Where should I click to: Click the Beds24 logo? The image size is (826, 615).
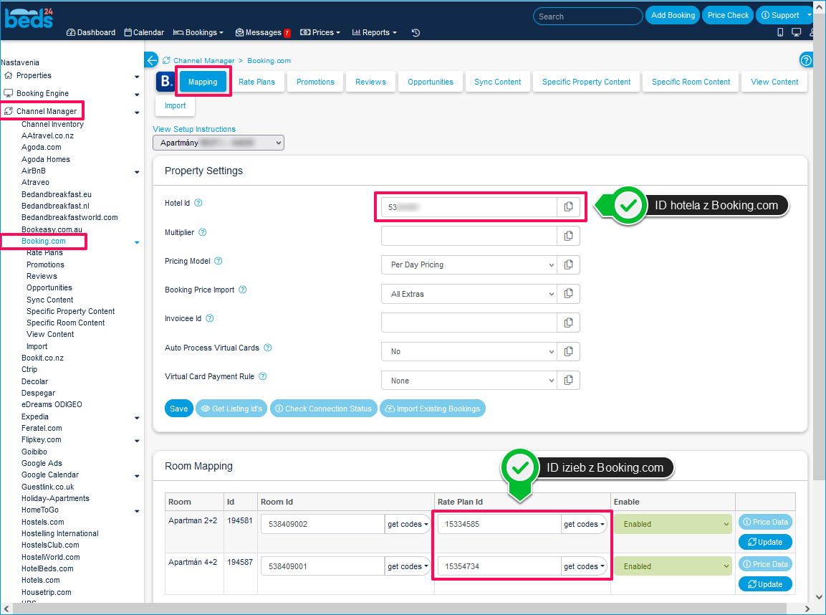(29, 16)
